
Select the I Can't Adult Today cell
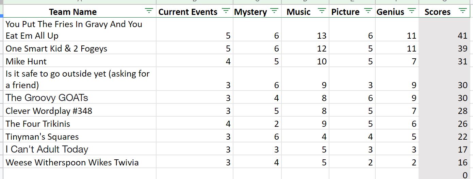coord(80,150)
